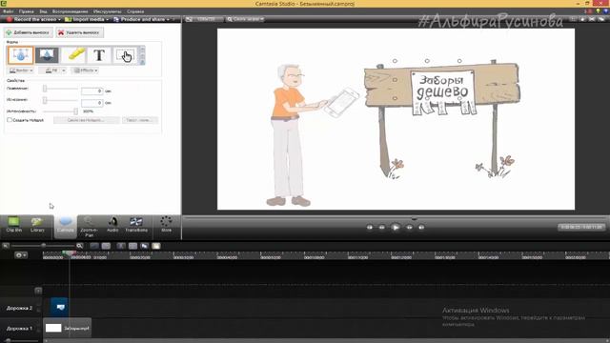Open the Record the screen dropdown arrow
Viewport: 610px width, 343px height.
point(59,19)
